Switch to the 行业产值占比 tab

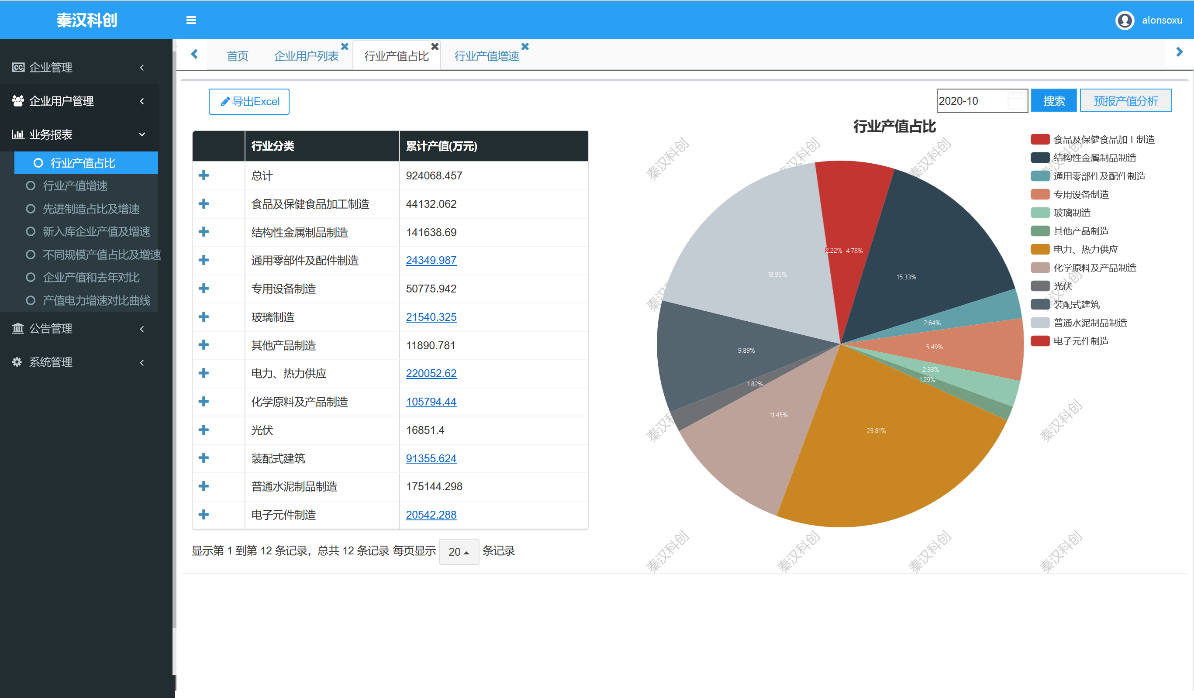tap(397, 56)
